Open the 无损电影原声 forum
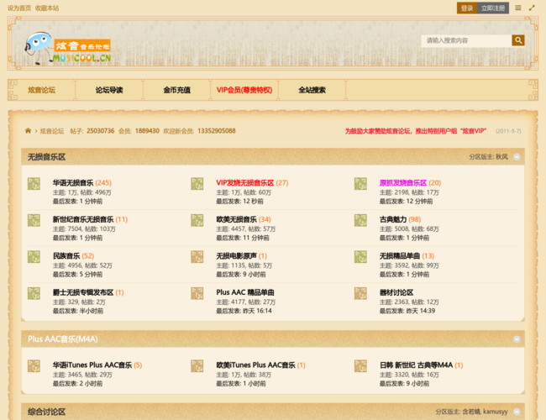This screenshot has height=420, width=546. [x=236, y=256]
